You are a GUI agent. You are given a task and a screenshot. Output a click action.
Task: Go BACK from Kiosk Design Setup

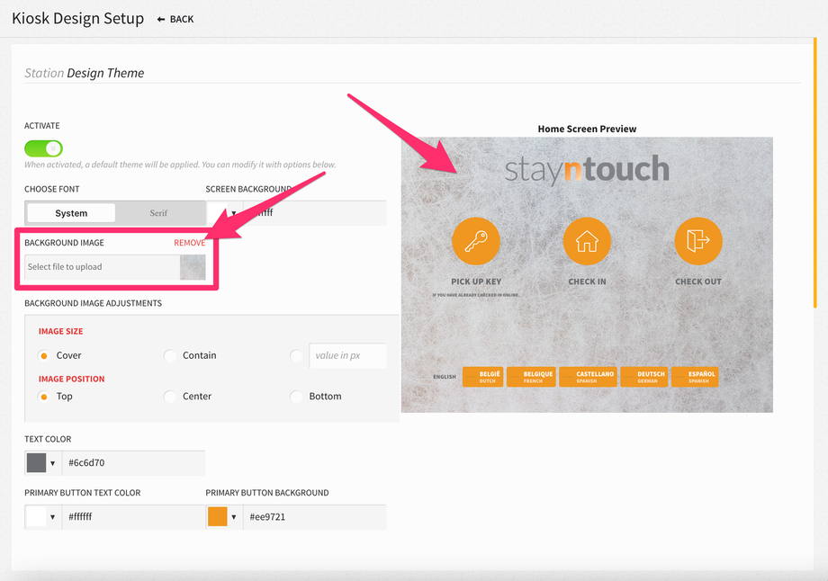175,20
